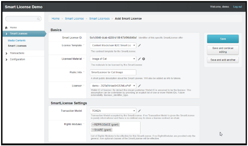Open the Transaction Model dropdown

tap(113, 111)
